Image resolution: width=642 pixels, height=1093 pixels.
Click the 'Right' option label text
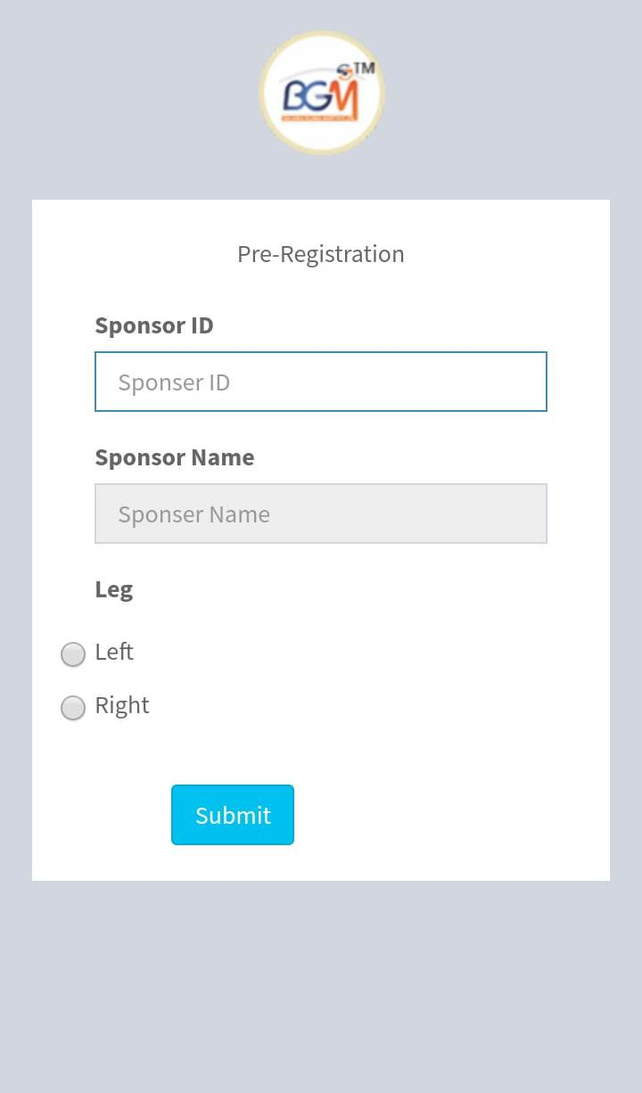[122, 706]
